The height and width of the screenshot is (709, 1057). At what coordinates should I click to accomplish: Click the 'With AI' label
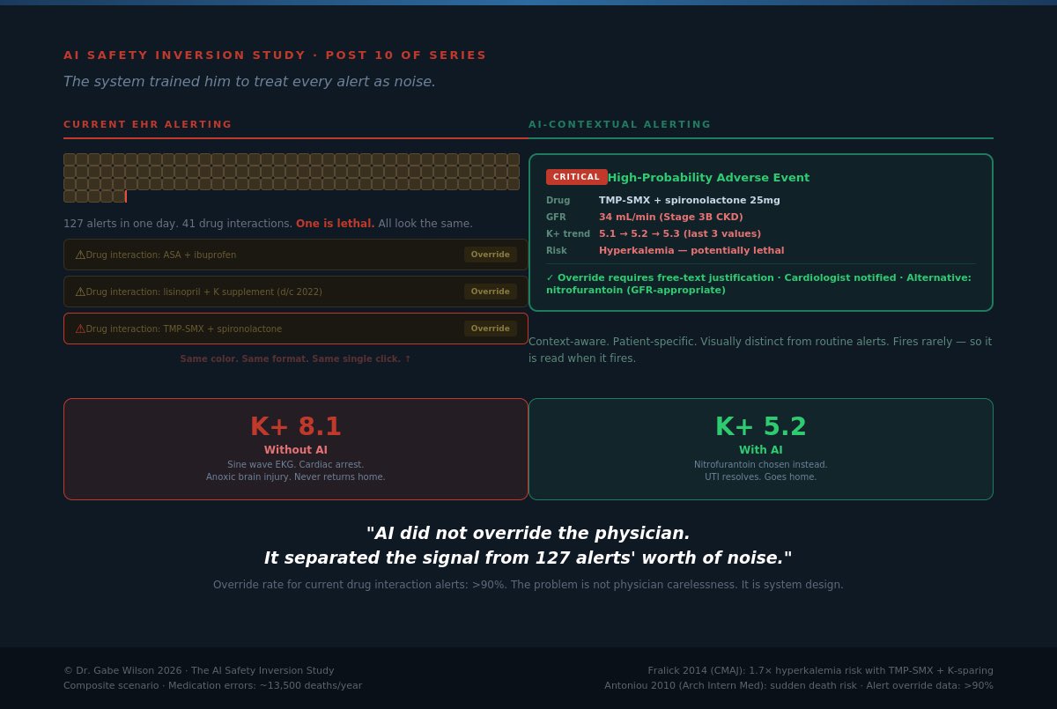[761, 450]
